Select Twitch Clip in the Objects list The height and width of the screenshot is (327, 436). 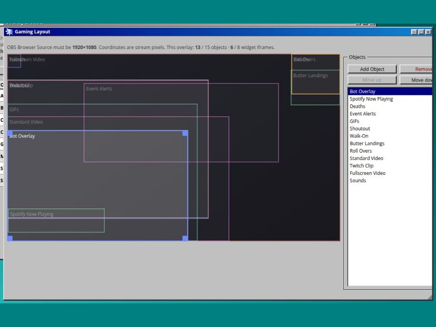[390, 166]
